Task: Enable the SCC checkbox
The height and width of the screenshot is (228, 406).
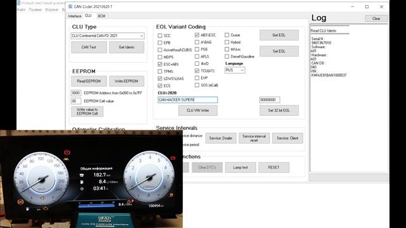Action: (x=160, y=35)
